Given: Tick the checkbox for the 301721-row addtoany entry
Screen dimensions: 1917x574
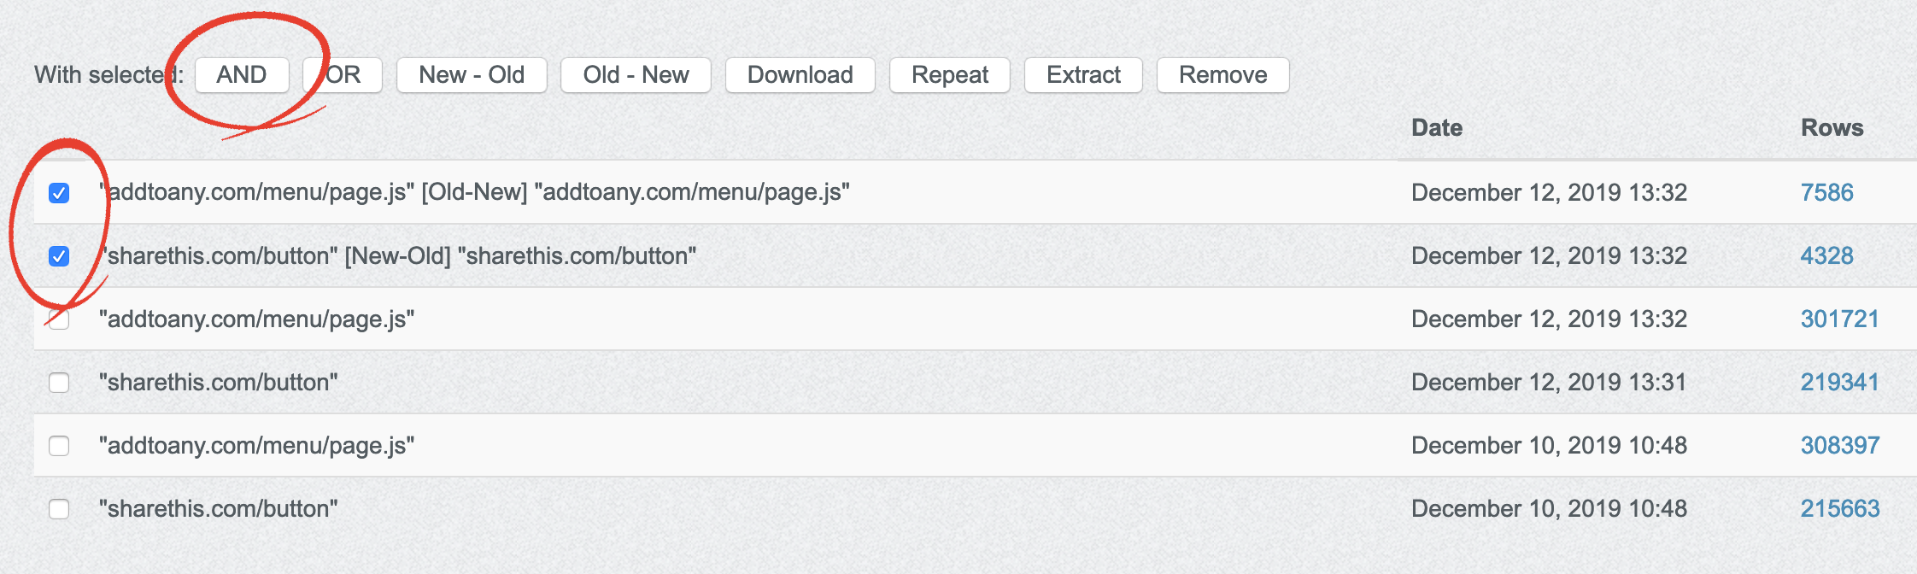Looking at the screenshot, I should pyautogui.click(x=59, y=319).
